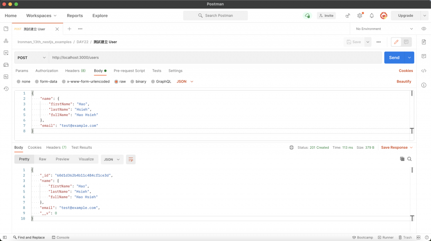Open the Authorization tab
The width and height of the screenshot is (431, 241).
click(47, 71)
